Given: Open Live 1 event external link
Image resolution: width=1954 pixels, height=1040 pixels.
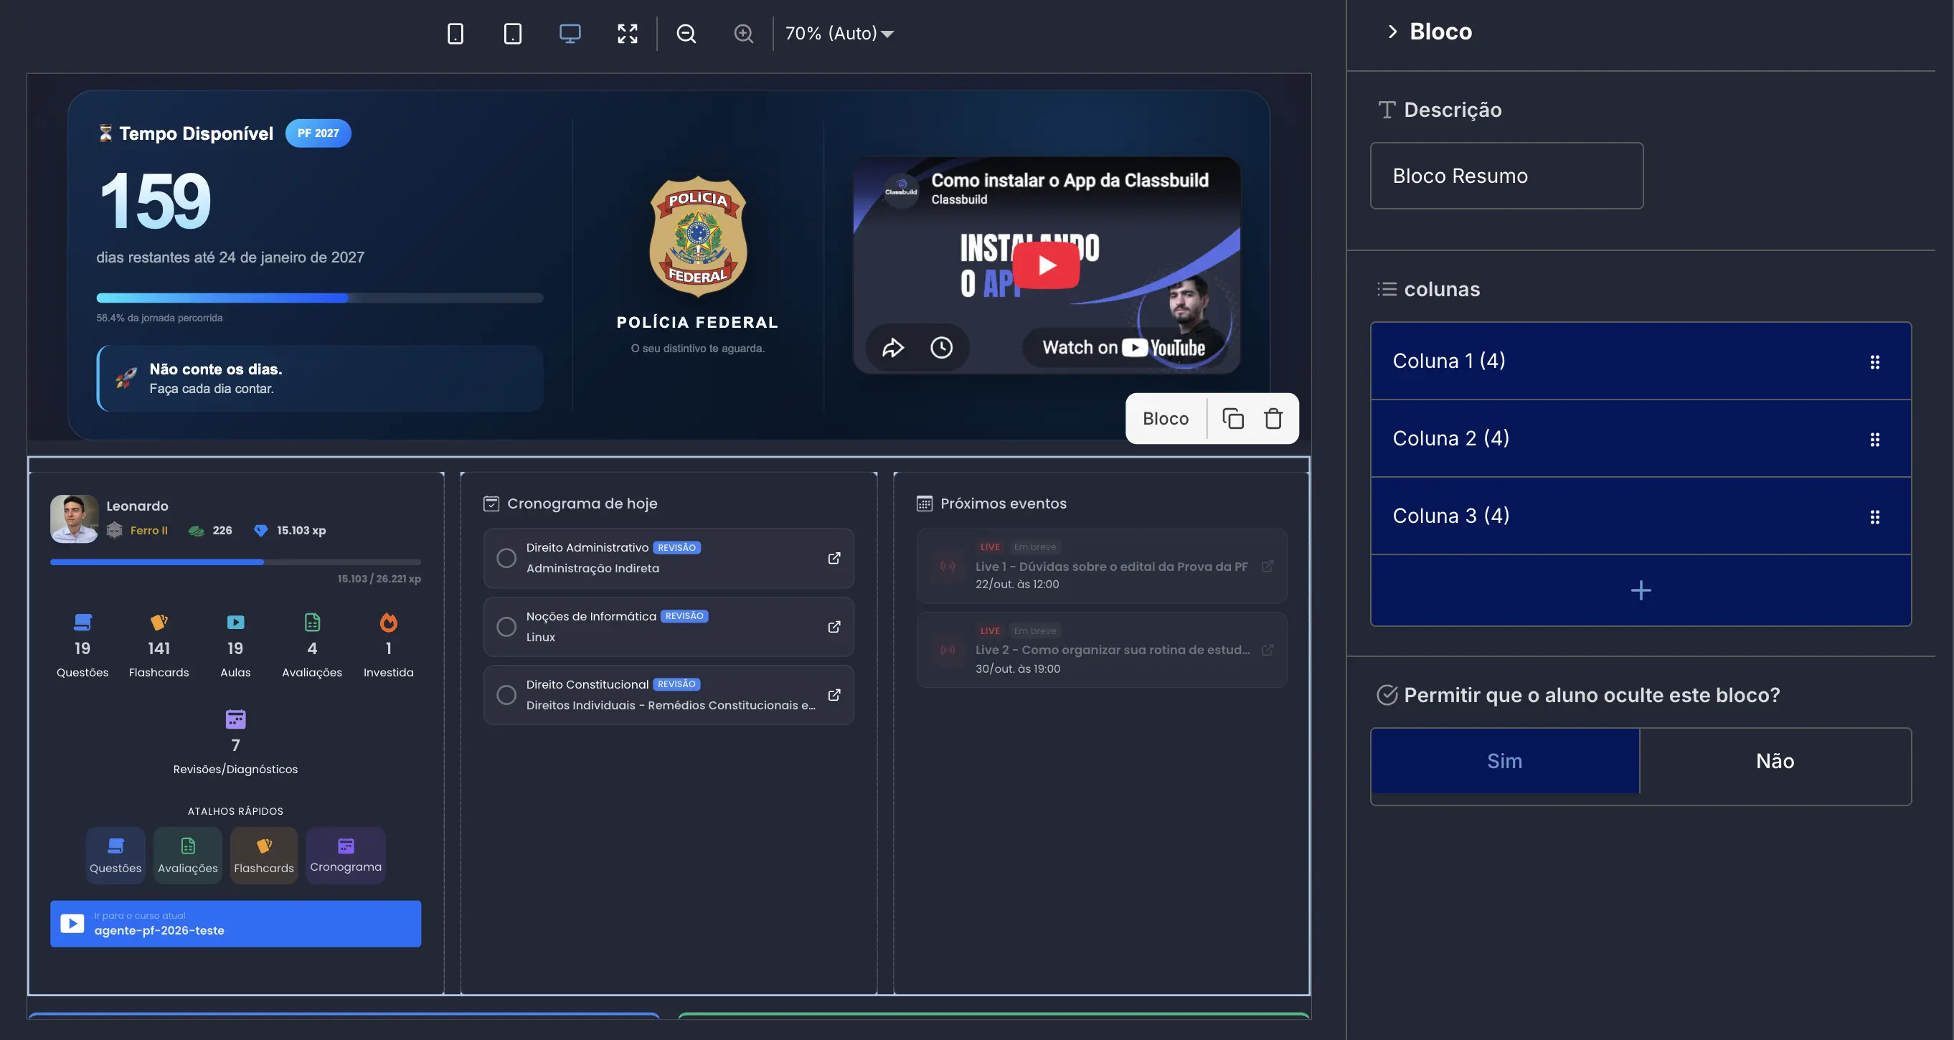Looking at the screenshot, I should (1267, 567).
